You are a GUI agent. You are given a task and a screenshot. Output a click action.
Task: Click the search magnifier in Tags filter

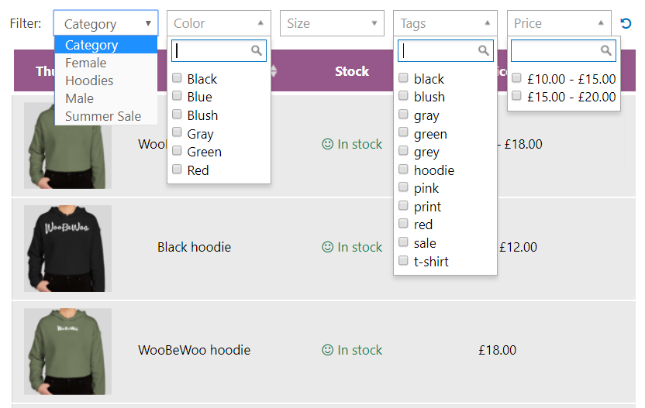[x=483, y=50]
